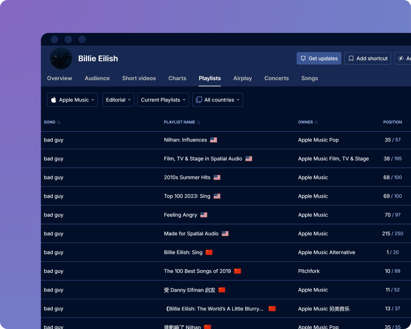Click the China flag next to Billie Eilish: Sing
411x329 pixels.
pyautogui.click(x=209, y=252)
